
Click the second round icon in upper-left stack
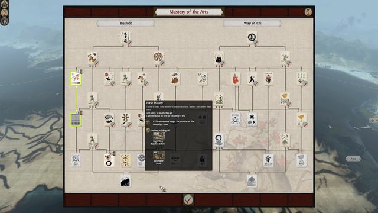coord(4,12)
